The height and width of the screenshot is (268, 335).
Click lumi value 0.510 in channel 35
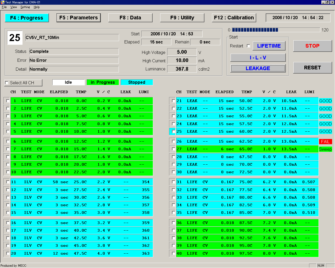pyautogui.click(x=309, y=213)
